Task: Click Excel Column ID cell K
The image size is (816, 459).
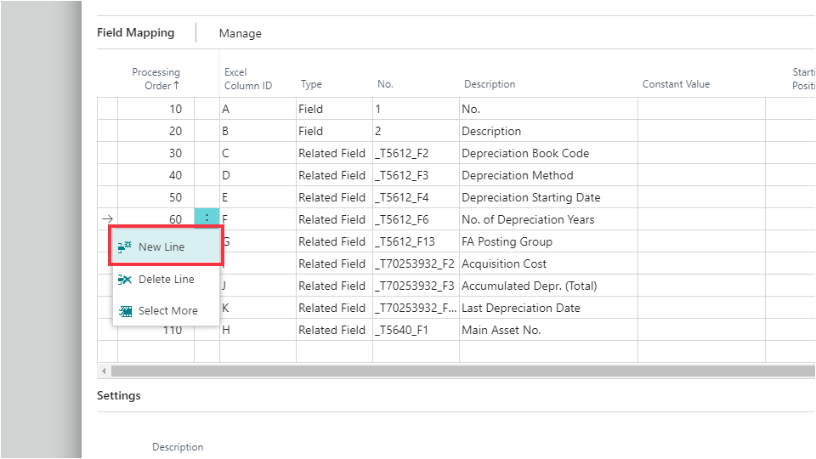Action: pos(258,308)
